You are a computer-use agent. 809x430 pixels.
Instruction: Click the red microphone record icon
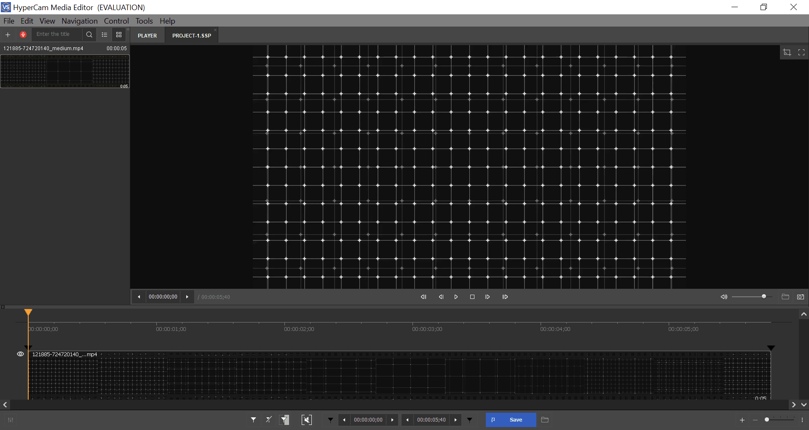click(x=23, y=35)
